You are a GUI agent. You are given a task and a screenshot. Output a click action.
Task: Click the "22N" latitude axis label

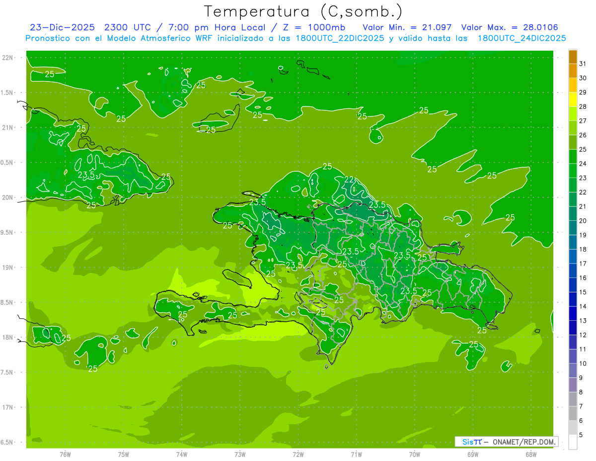7,58
